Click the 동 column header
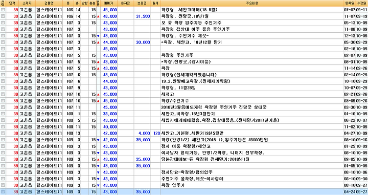368x195 pixels. (68, 3)
